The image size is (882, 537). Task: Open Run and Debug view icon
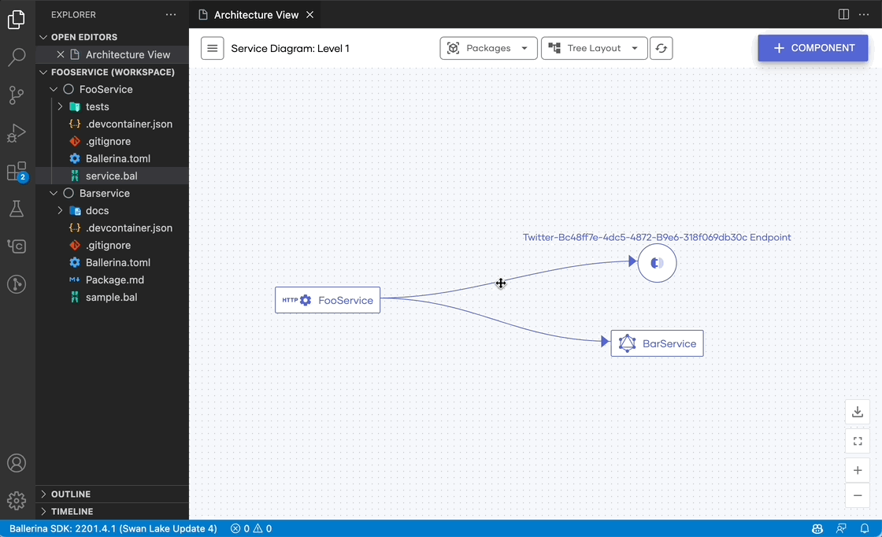click(17, 133)
